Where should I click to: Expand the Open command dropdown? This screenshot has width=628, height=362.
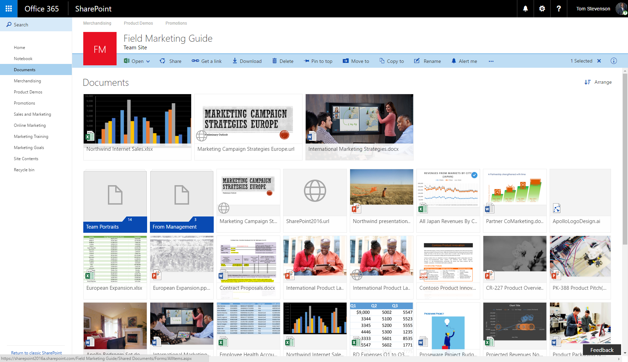tap(148, 61)
